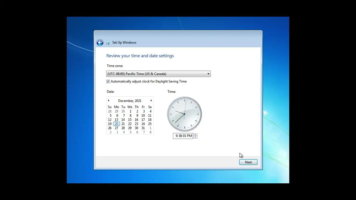Select December 15 in the calendar
This screenshot has height=200, width=356.
(130, 120)
